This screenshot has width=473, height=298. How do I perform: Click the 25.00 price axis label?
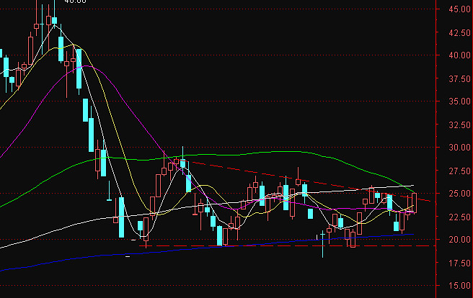tap(456, 194)
